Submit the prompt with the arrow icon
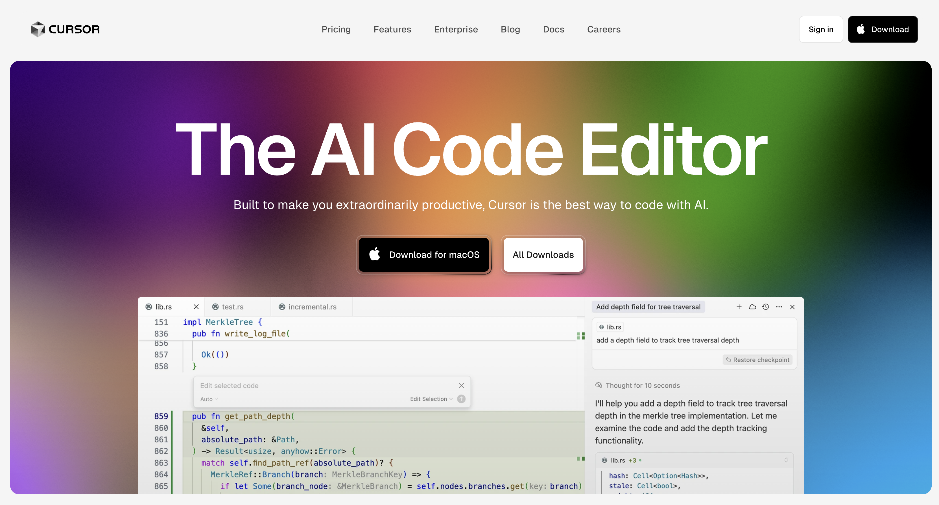 461,399
